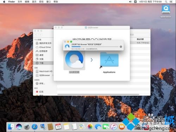Sort by the 添加日期 column header
The height and width of the screenshot is (132, 176).
(140, 39)
